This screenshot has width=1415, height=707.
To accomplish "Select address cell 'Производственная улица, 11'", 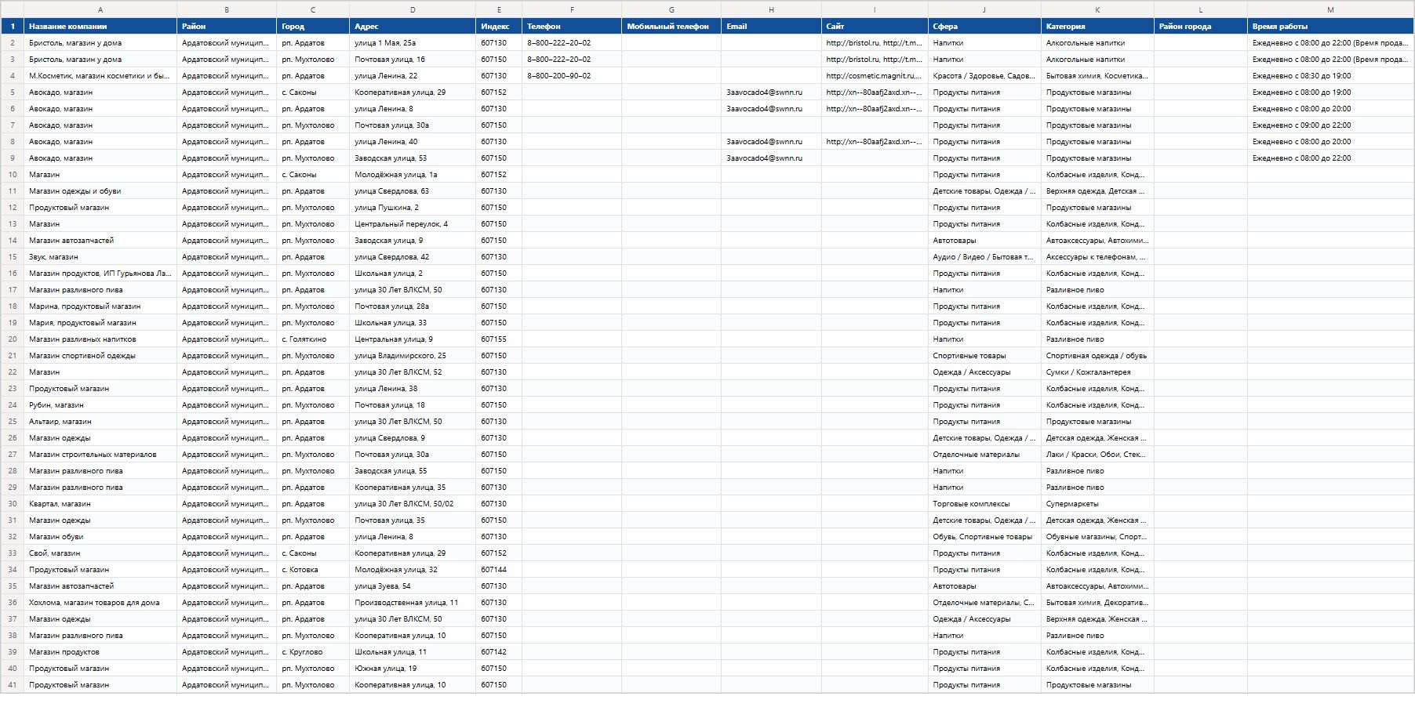I will 413,603.
